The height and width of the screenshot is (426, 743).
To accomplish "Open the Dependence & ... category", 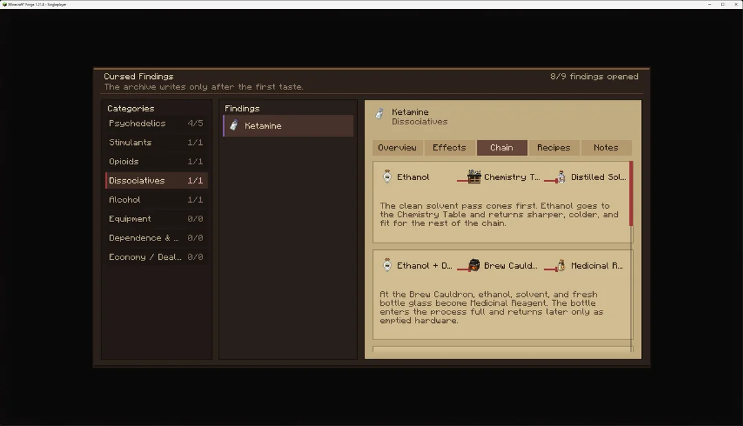I will pyautogui.click(x=156, y=238).
